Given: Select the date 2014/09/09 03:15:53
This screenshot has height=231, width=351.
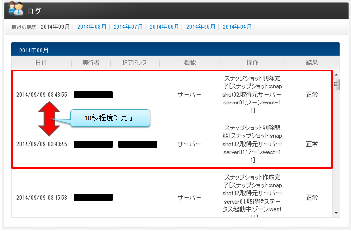Looking at the screenshot, I should [x=42, y=198].
